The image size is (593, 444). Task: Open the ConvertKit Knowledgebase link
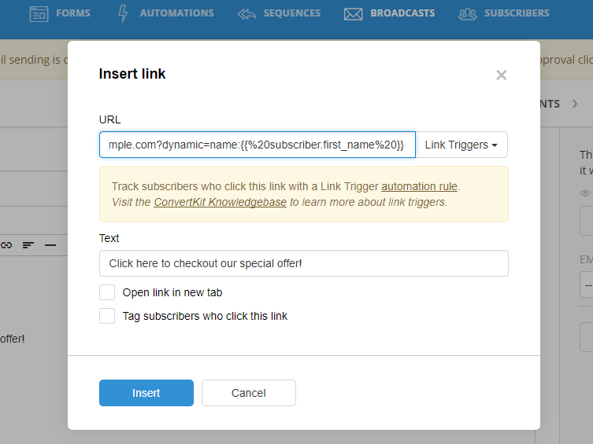coord(220,202)
